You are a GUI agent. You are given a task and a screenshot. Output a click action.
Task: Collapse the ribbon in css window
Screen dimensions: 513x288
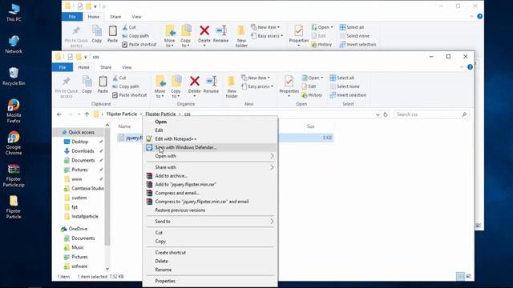click(x=462, y=67)
